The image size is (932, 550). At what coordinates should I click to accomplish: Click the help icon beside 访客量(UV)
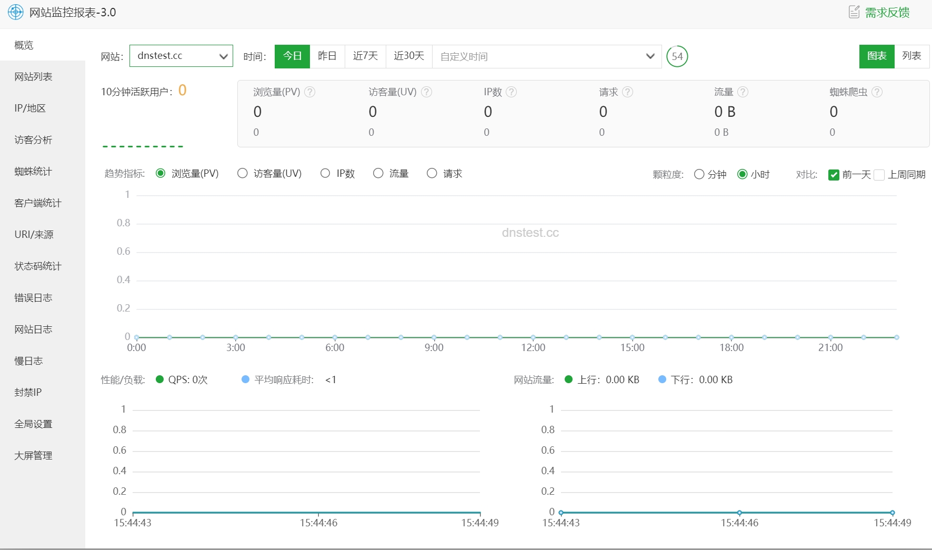coord(427,92)
